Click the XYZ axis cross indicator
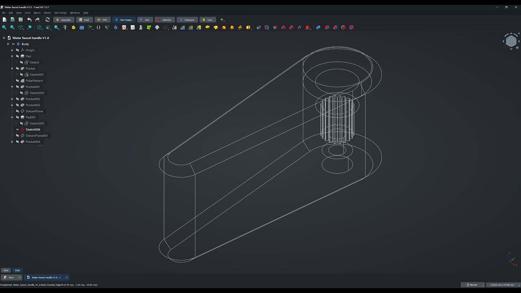Image resolution: width=521 pixels, height=293 pixels. [x=512, y=260]
